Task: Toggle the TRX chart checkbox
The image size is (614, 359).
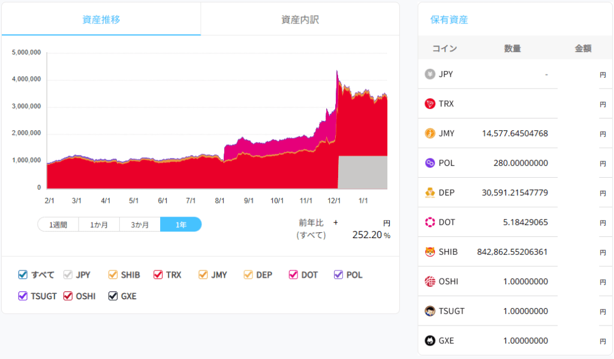Action: tap(158, 275)
